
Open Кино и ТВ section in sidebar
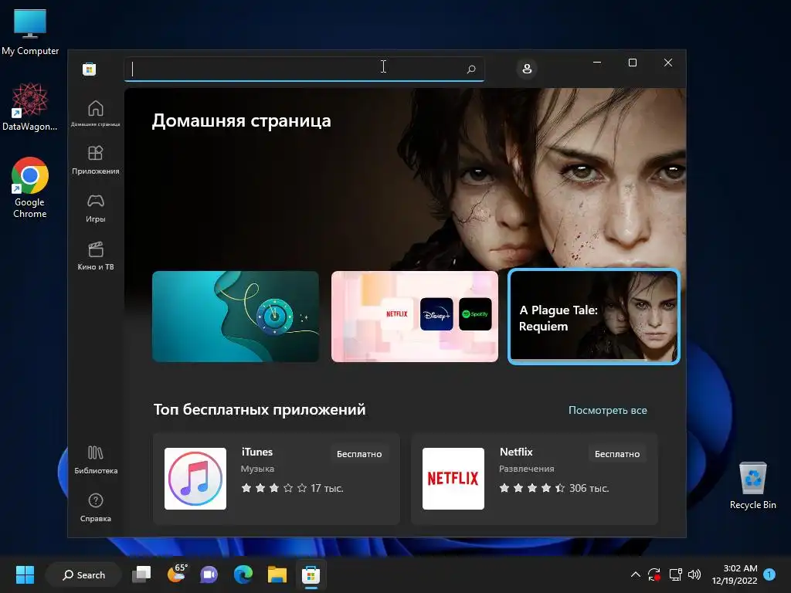coord(95,256)
